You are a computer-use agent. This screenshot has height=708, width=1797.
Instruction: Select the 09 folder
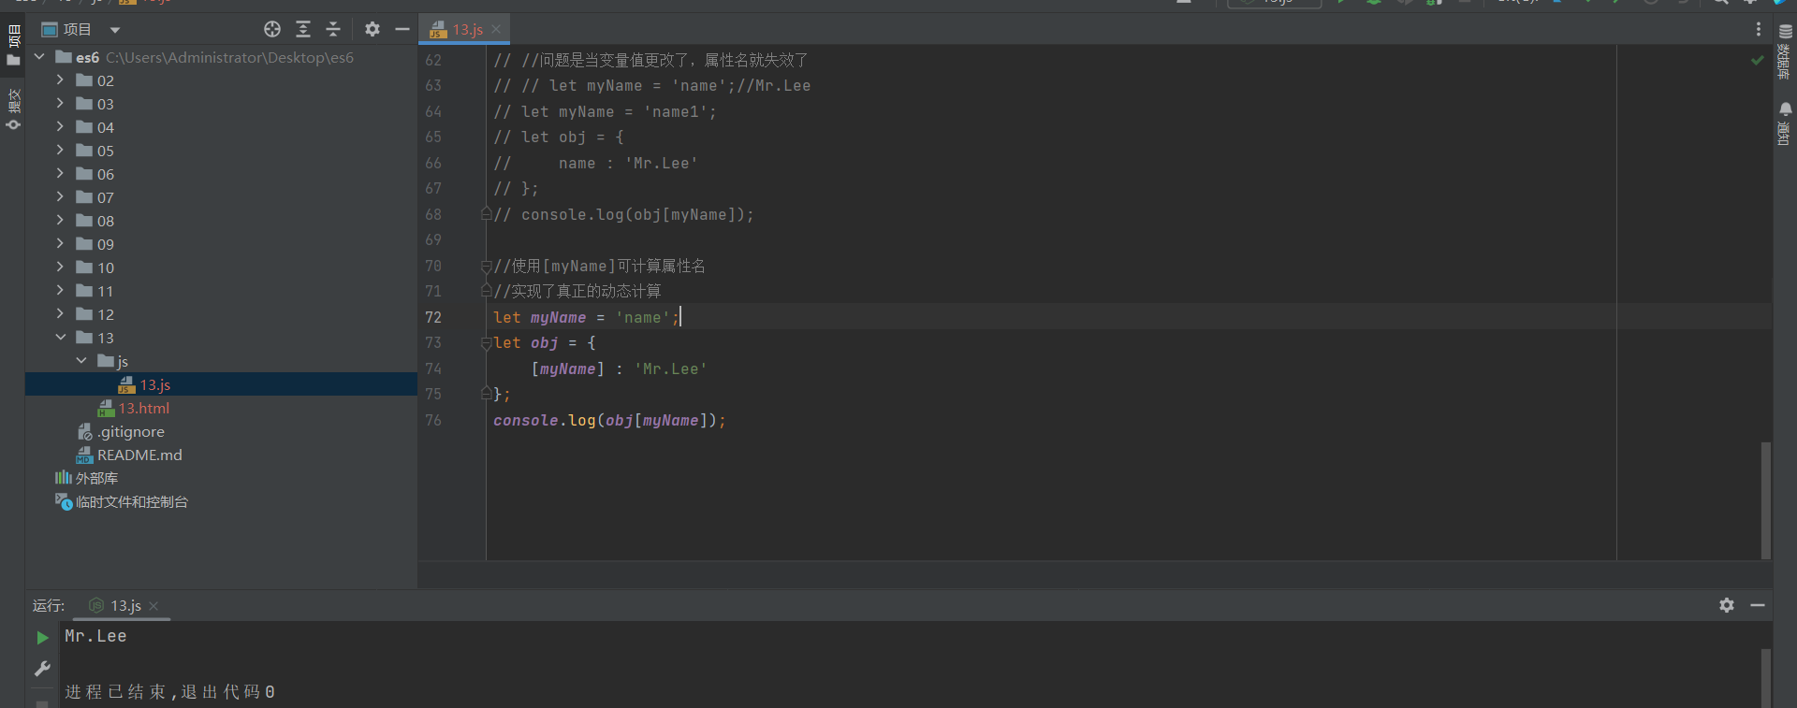pyautogui.click(x=95, y=244)
